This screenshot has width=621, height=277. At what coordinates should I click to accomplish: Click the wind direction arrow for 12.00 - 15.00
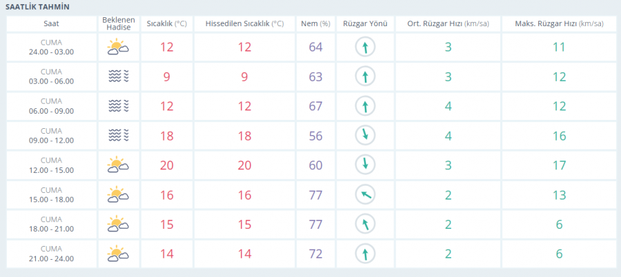coord(365,165)
